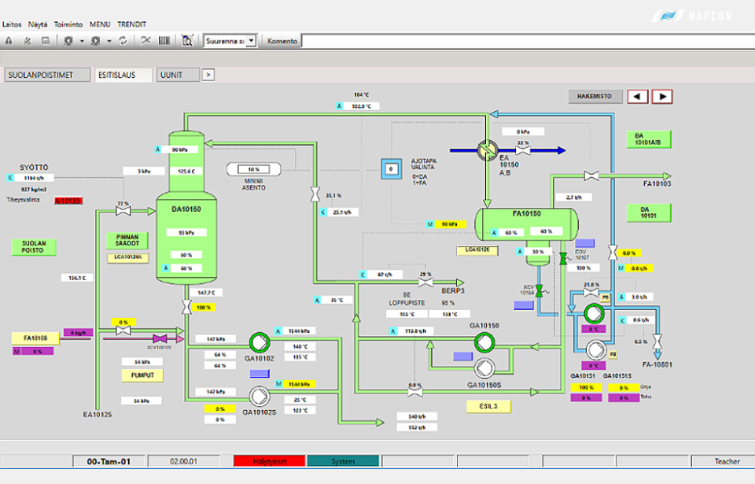Click the alarm bell toolbar icon
The width and height of the screenshot is (755, 484).
[x=8, y=40]
